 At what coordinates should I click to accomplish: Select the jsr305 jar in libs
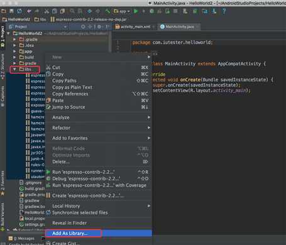[x=35, y=153]
